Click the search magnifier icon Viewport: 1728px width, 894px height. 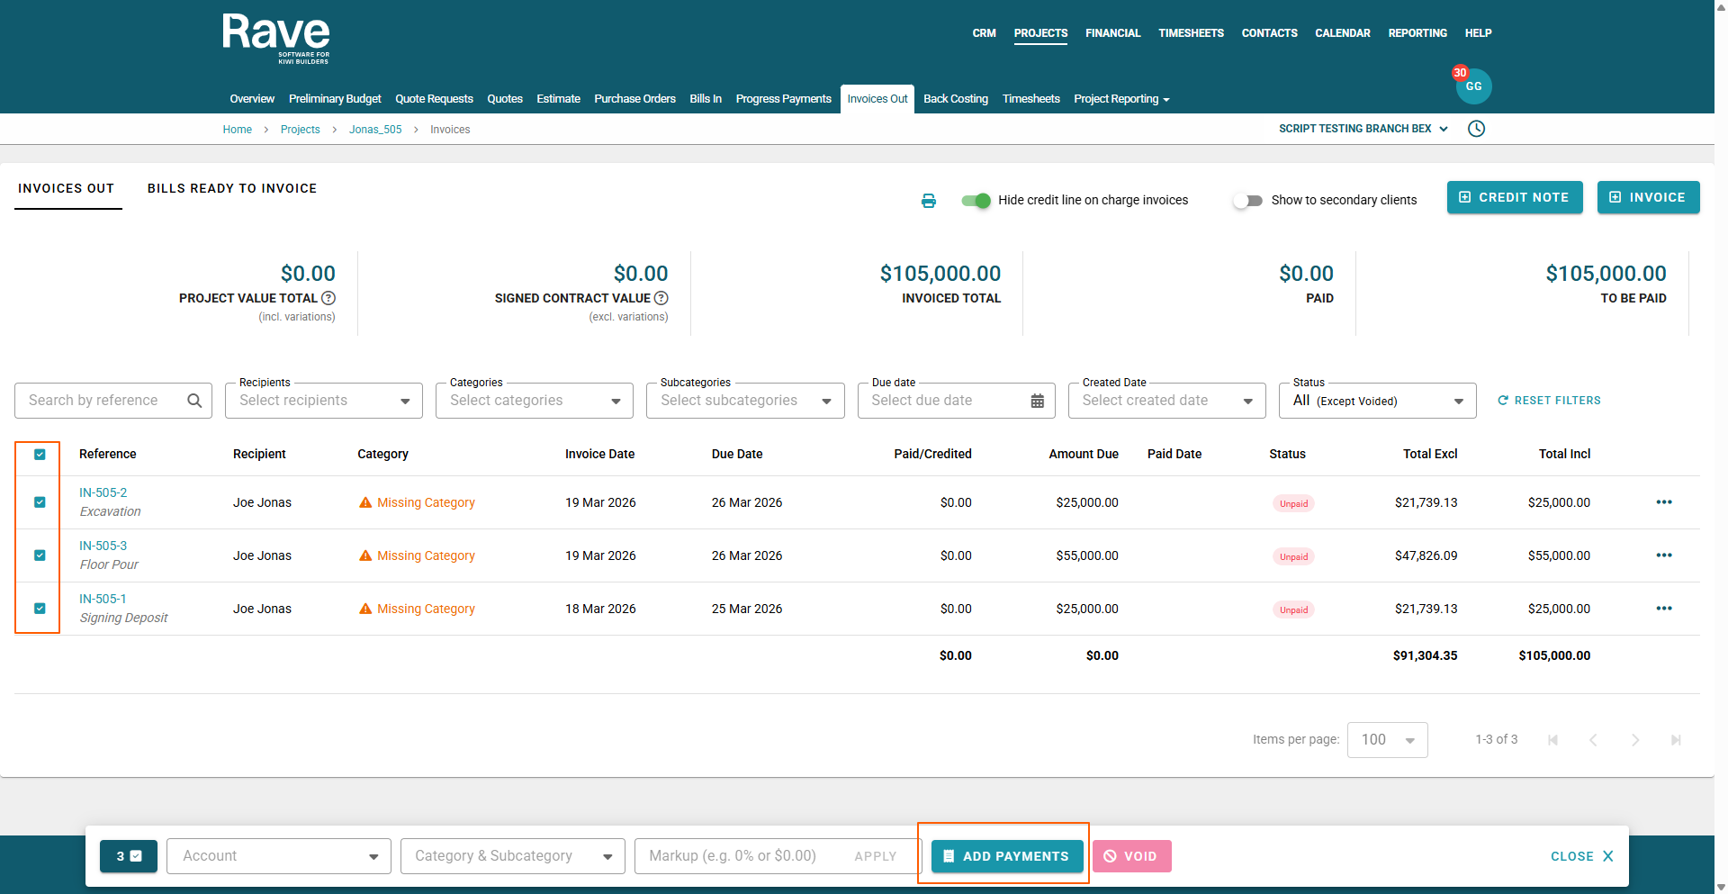tap(194, 401)
